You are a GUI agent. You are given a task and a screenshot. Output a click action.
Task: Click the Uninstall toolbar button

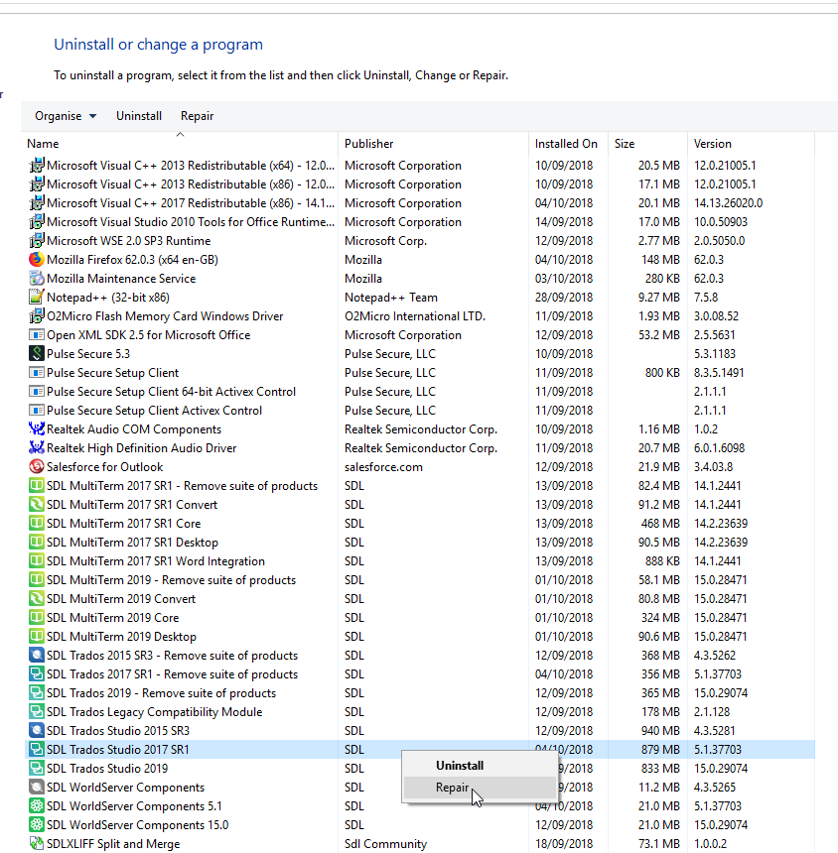click(139, 116)
